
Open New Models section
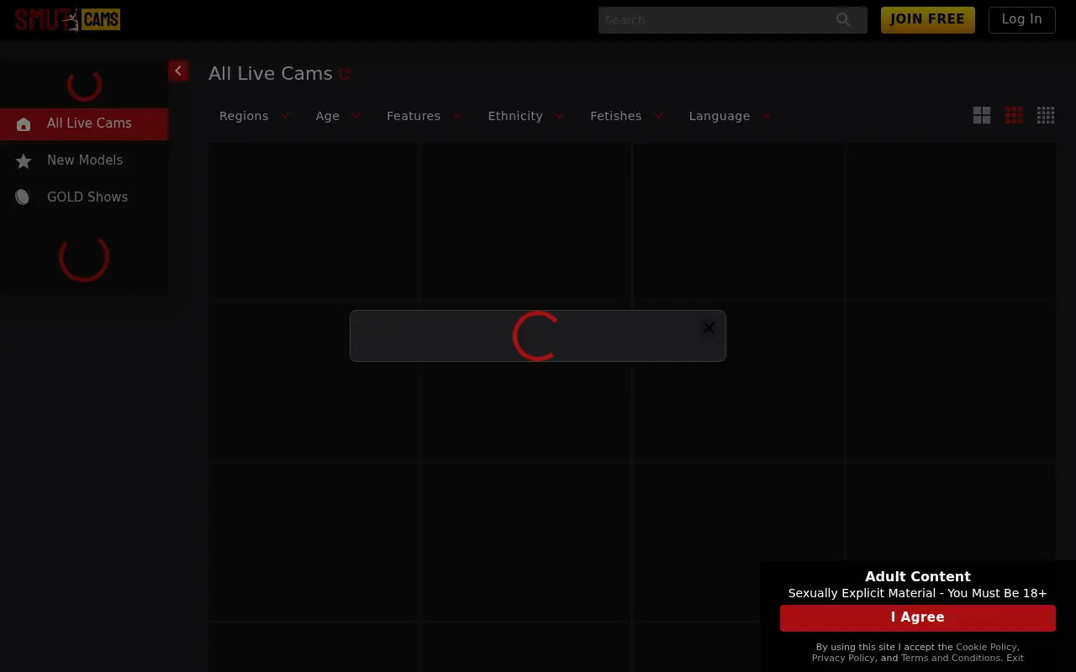84,160
